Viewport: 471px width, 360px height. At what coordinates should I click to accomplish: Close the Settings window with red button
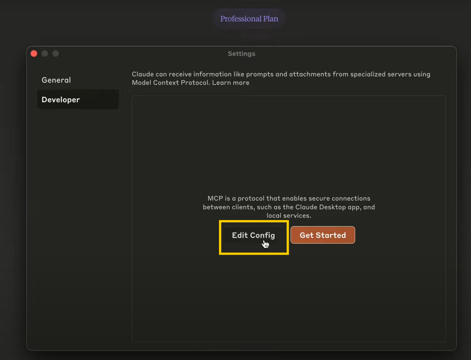pyautogui.click(x=34, y=54)
